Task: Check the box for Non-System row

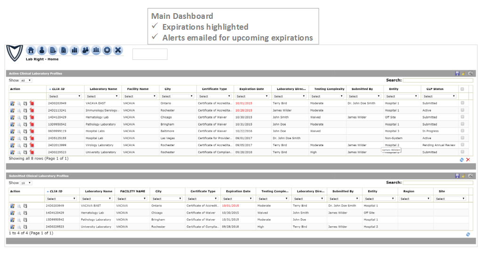Action: (x=462, y=138)
